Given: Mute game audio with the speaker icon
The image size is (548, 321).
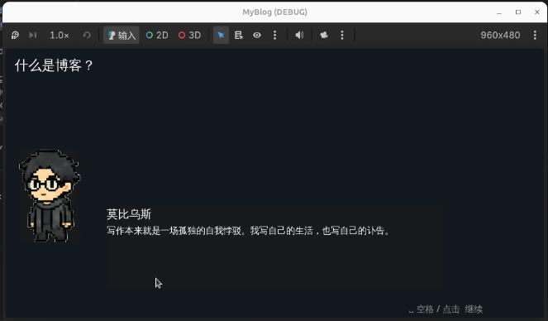Looking at the screenshot, I should (x=299, y=35).
